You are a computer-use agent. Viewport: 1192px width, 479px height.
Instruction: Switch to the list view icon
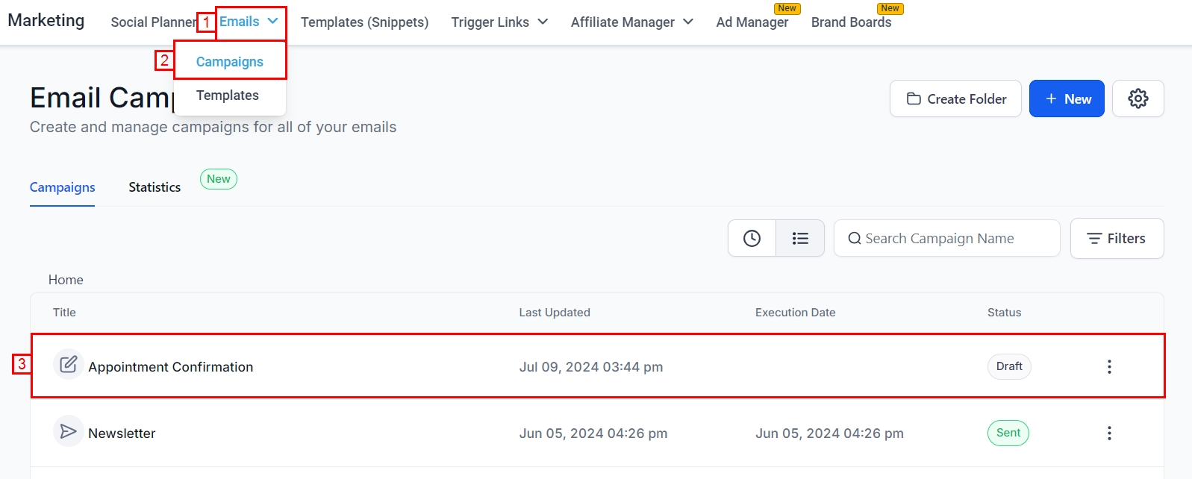[800, 238]
